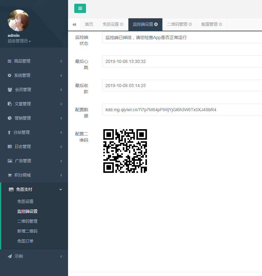
Task: Close the 配置管理 tab
Action: pyautogui.click(x=220, y=24)
